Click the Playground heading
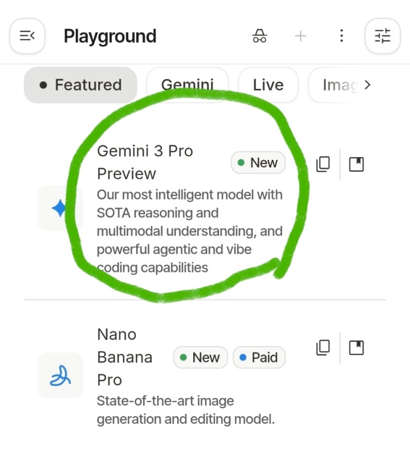The height and width of the screenshot is (453, 410). (x=110, y=36)
